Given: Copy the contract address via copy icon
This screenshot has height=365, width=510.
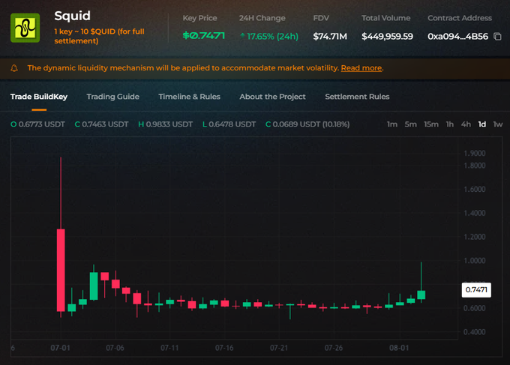Looking at the screenshot, I should click(497, 37).
